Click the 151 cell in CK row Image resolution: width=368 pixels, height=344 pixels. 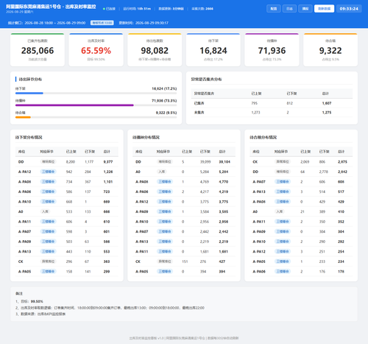[x=185, y=261]
